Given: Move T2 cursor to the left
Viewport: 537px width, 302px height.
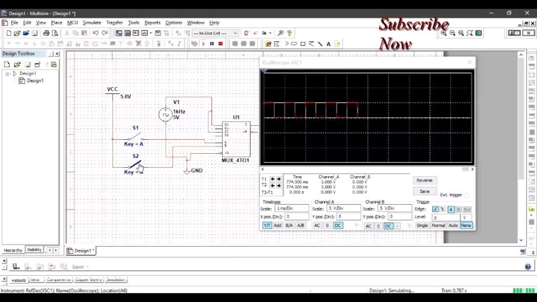Looking at the screenshot, I should (273, 185).
